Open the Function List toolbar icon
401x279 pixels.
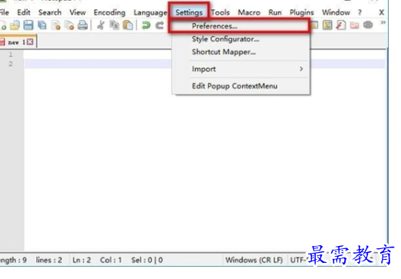coord(341,25)
